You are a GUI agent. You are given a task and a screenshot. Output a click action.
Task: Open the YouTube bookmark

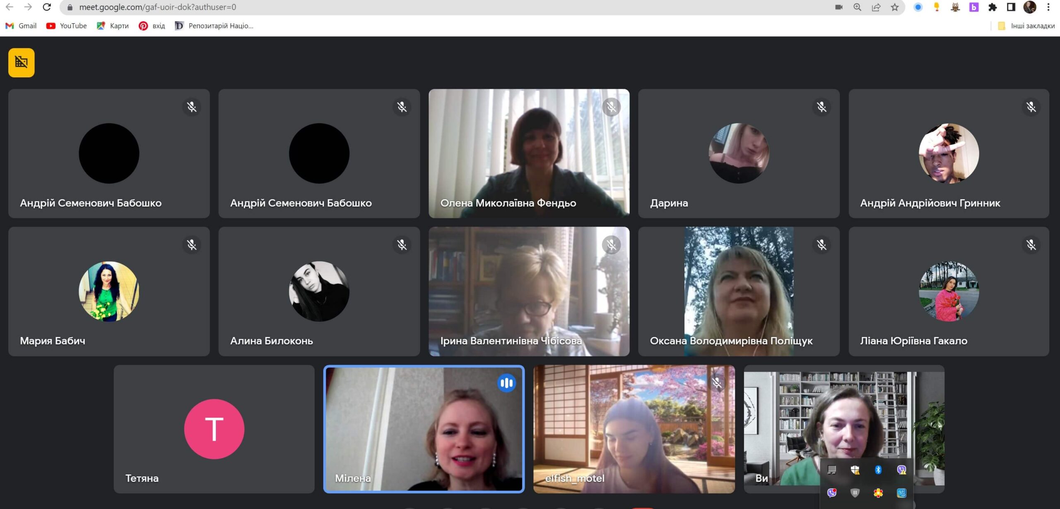[67, 26]
